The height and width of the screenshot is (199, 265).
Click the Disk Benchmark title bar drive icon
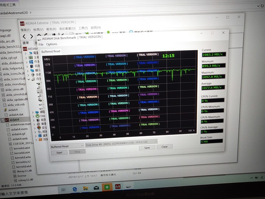39,39
